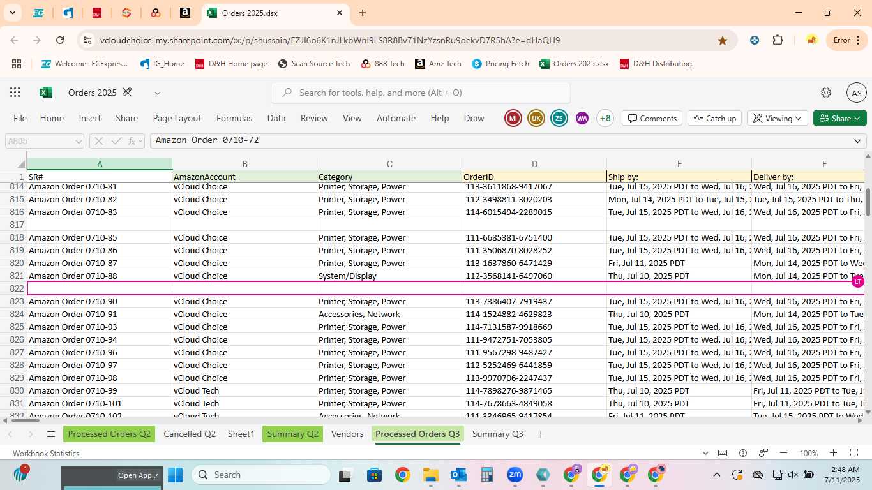Open the Microsoft 365 app launcher grid
Screen dimensions: 872x490
(15, 93)
